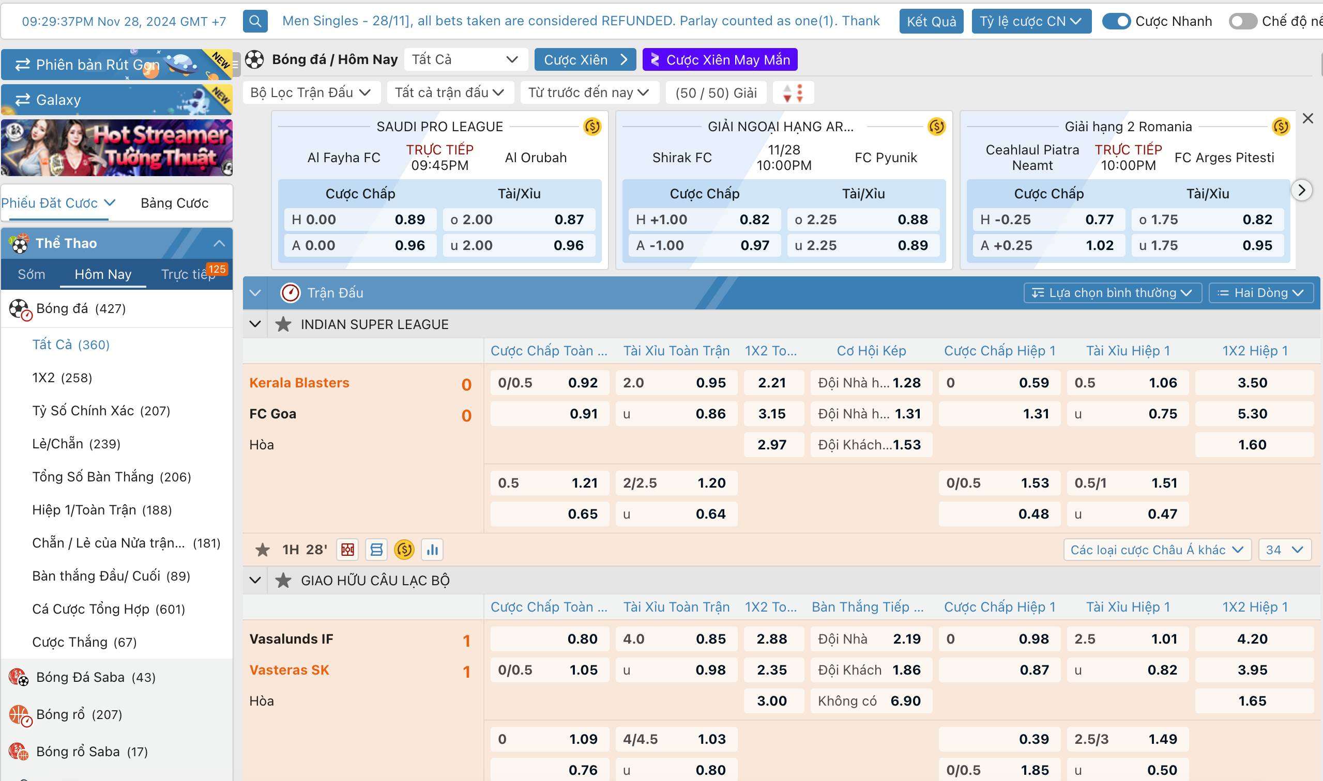
Task: Collapse the Giao Hữu Câu Lạc Bộ section
Action: point(255,581)
